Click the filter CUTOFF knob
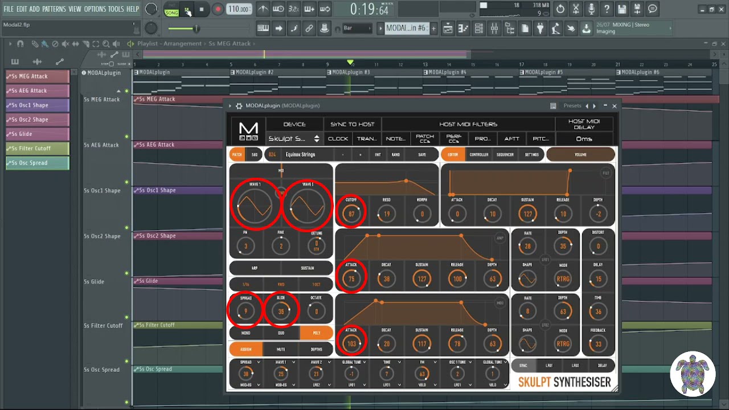 (x=351, y=214)
